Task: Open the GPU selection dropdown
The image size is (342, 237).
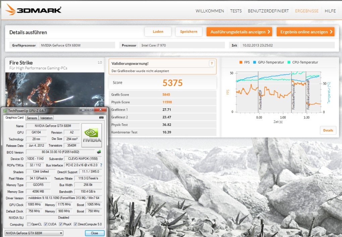Action: (34, 233)
